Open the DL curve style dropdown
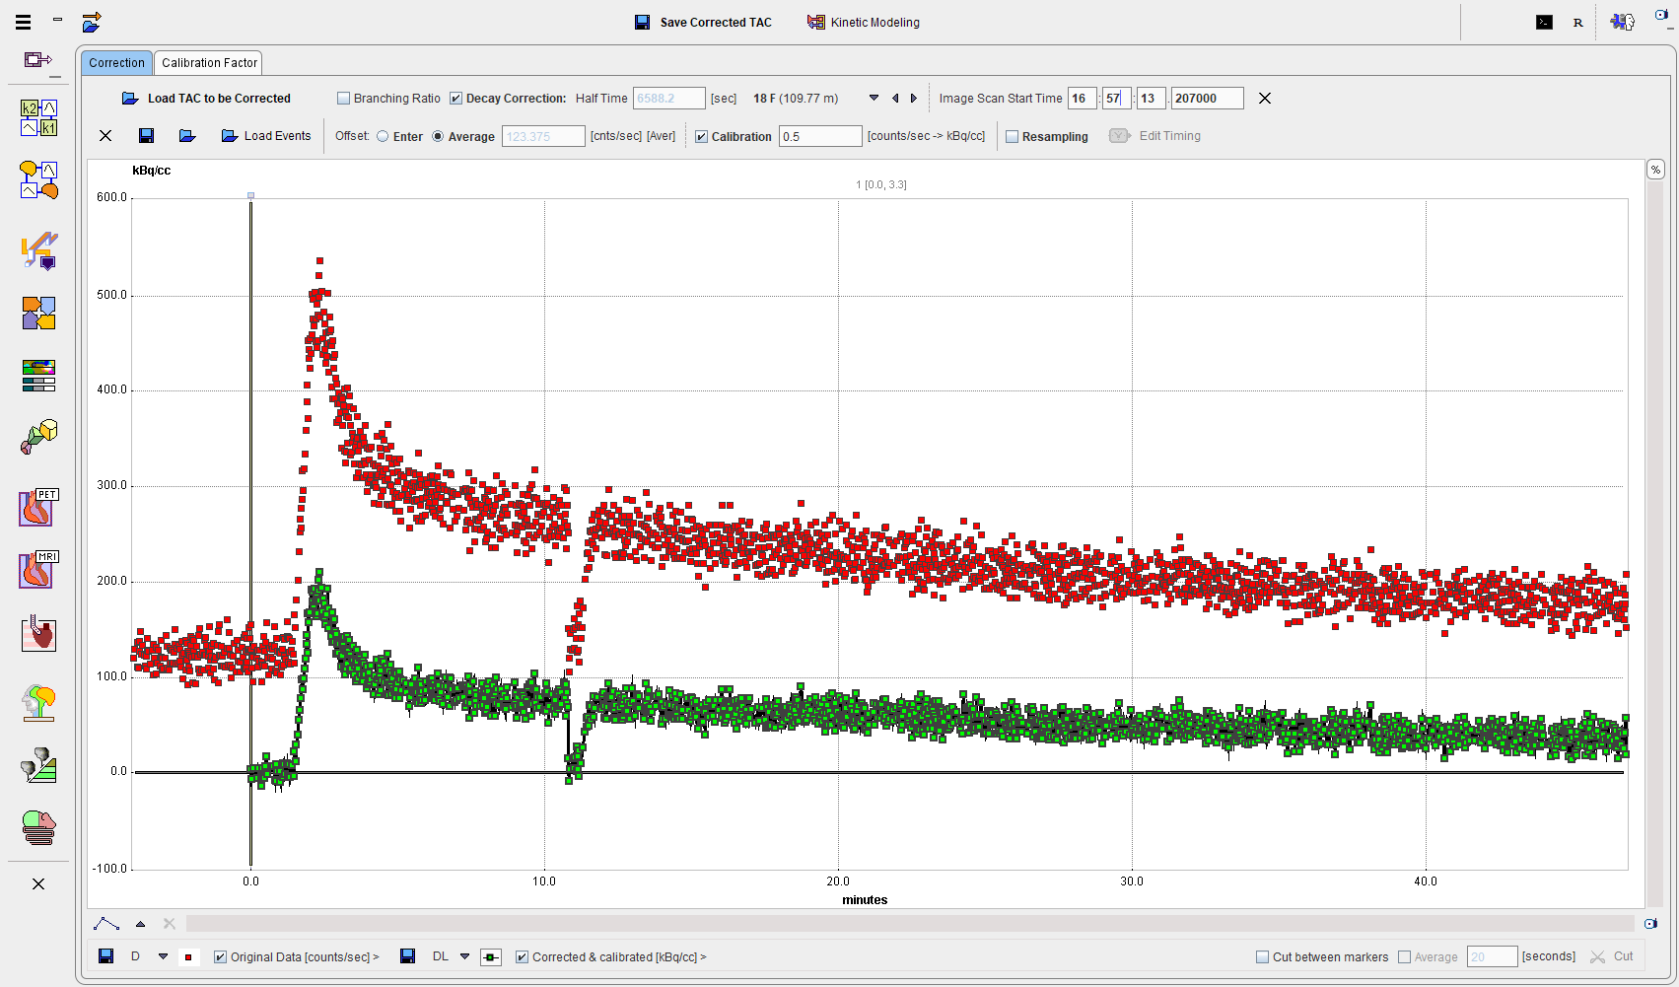The width and height of the screenshot is (1679, 987). (465, 956)
